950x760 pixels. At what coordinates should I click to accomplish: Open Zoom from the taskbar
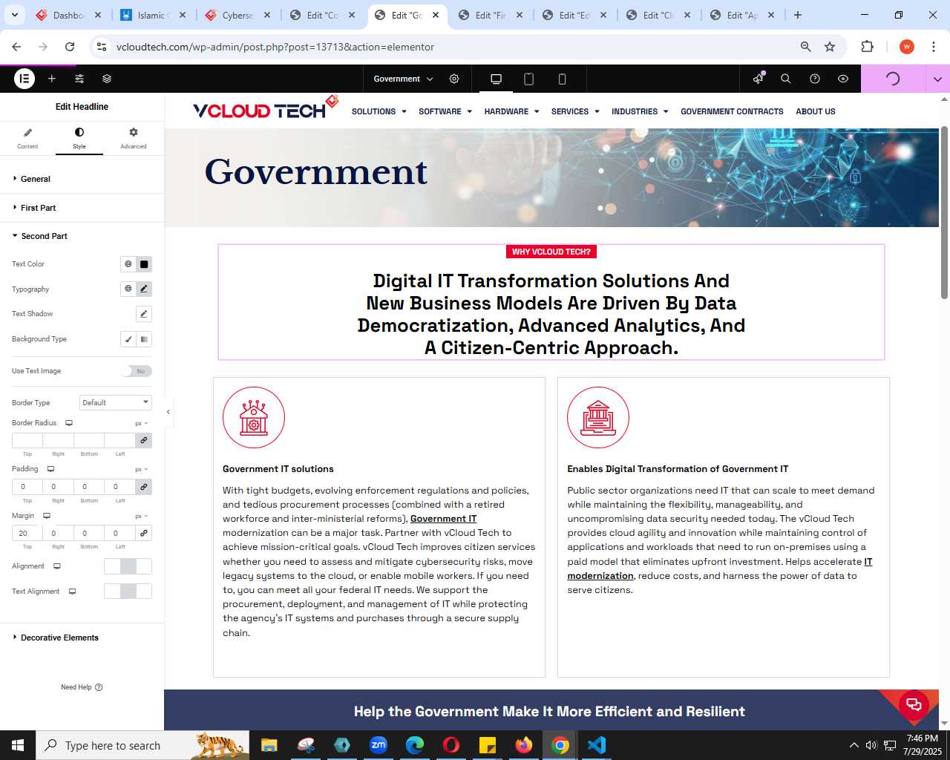click(379, 744)
